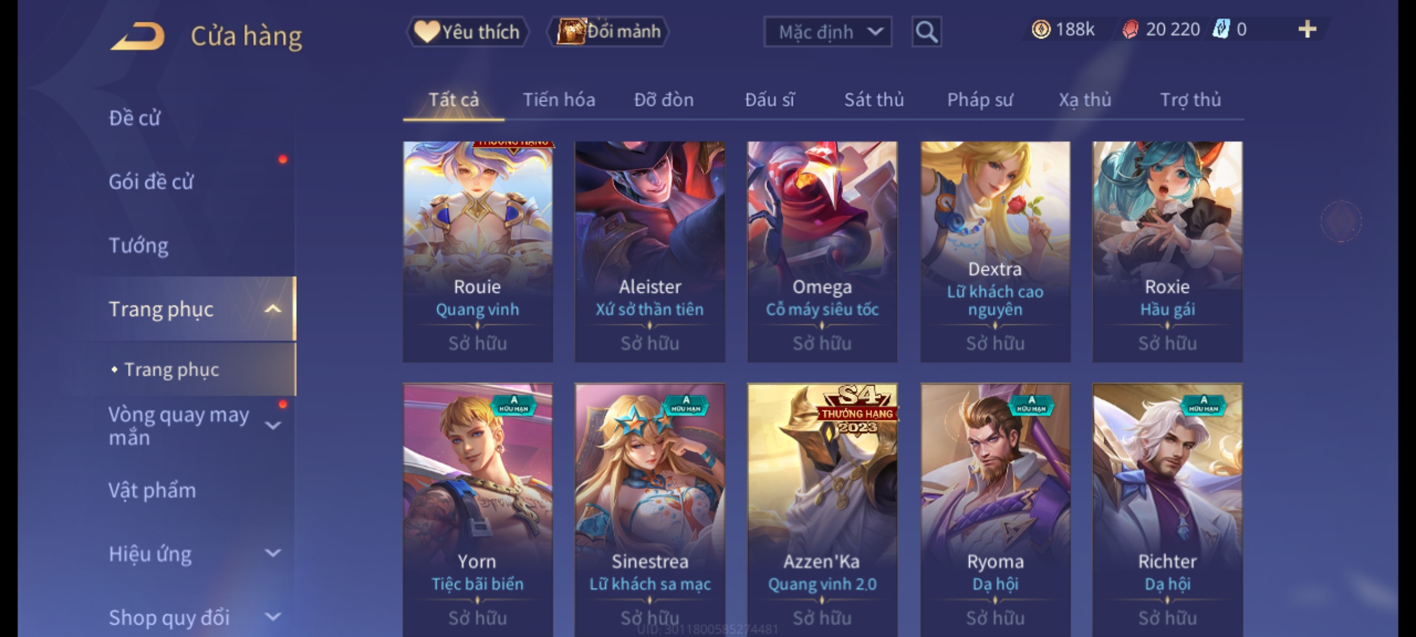1416x637 pixels.
Task: Open the Omega Cỗ máy siêu tốc skin card
Action: [x=822, y=251]
